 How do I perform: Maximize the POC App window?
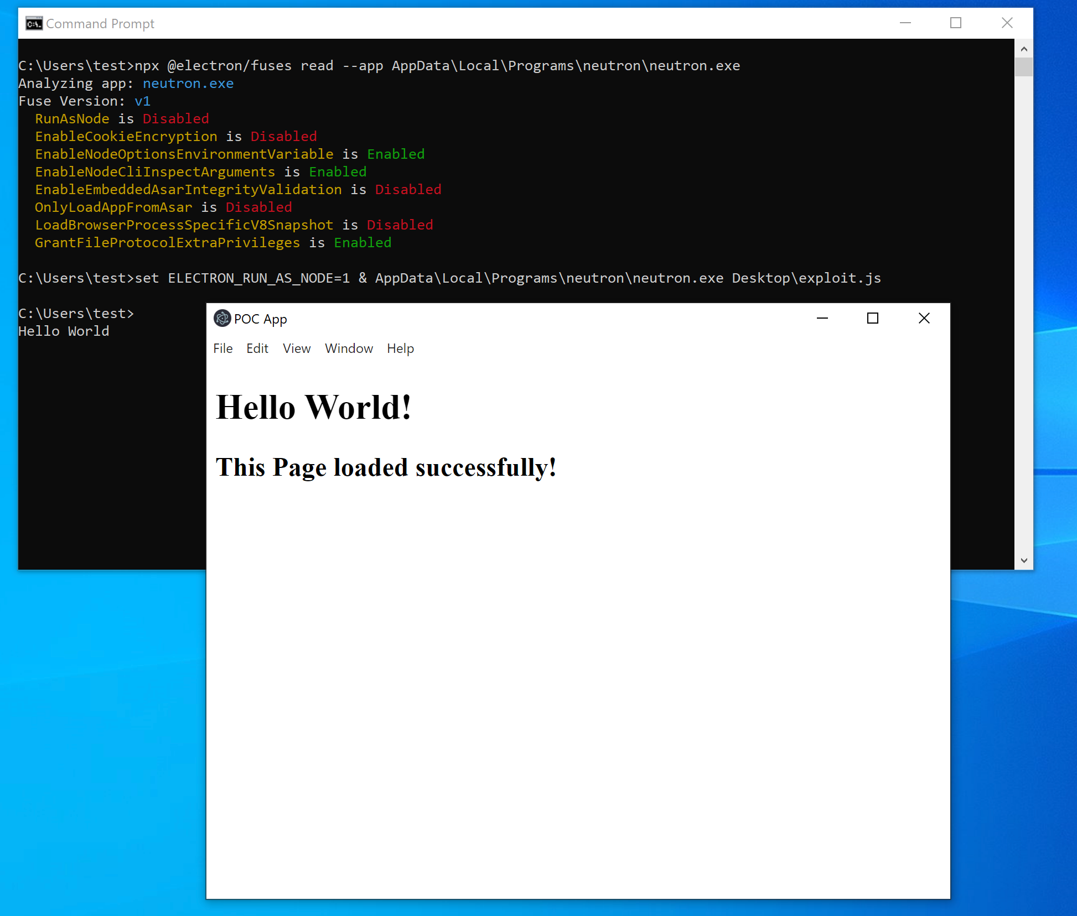point(873,319)
